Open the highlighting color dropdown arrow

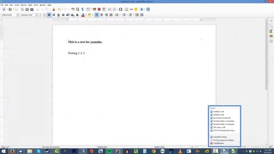point(92,15)
